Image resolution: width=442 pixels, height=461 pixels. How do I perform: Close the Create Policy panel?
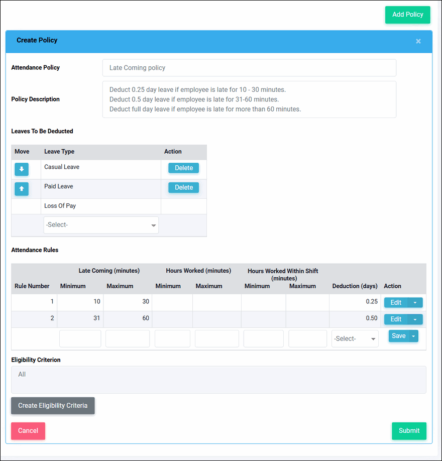click(x=418, y=41)
